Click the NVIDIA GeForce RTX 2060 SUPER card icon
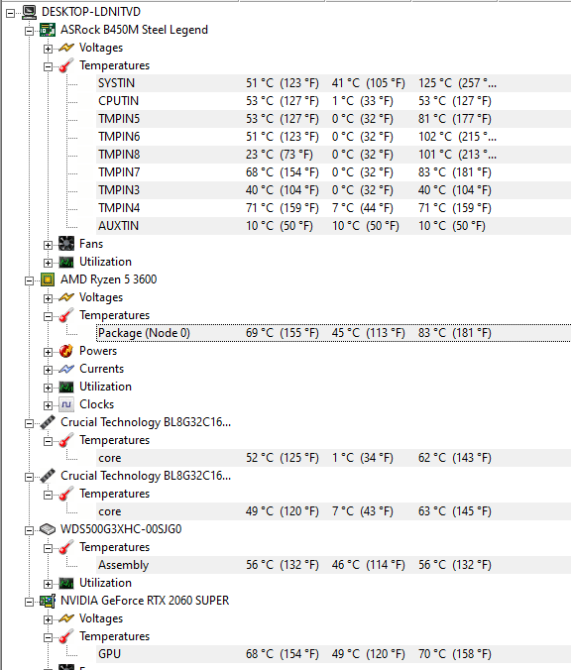Image resolution: width=571 pixels, height=670 pixels. pos(48,601)
